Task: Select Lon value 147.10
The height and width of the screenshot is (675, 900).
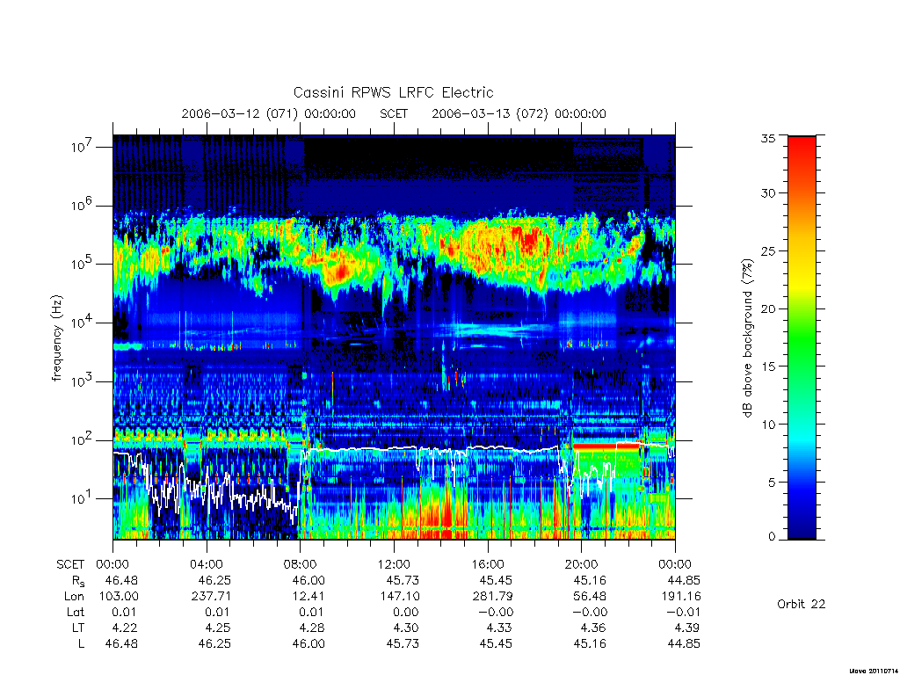Action: (x=399, y=597)
